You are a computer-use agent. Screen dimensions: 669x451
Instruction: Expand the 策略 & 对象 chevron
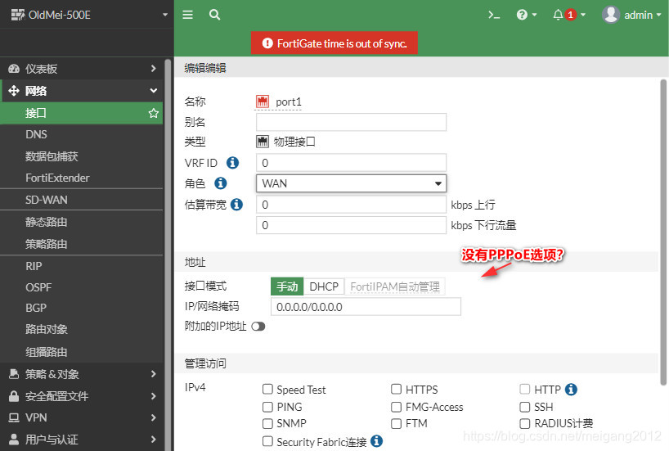pyautogui.click(x=154, y=374)
